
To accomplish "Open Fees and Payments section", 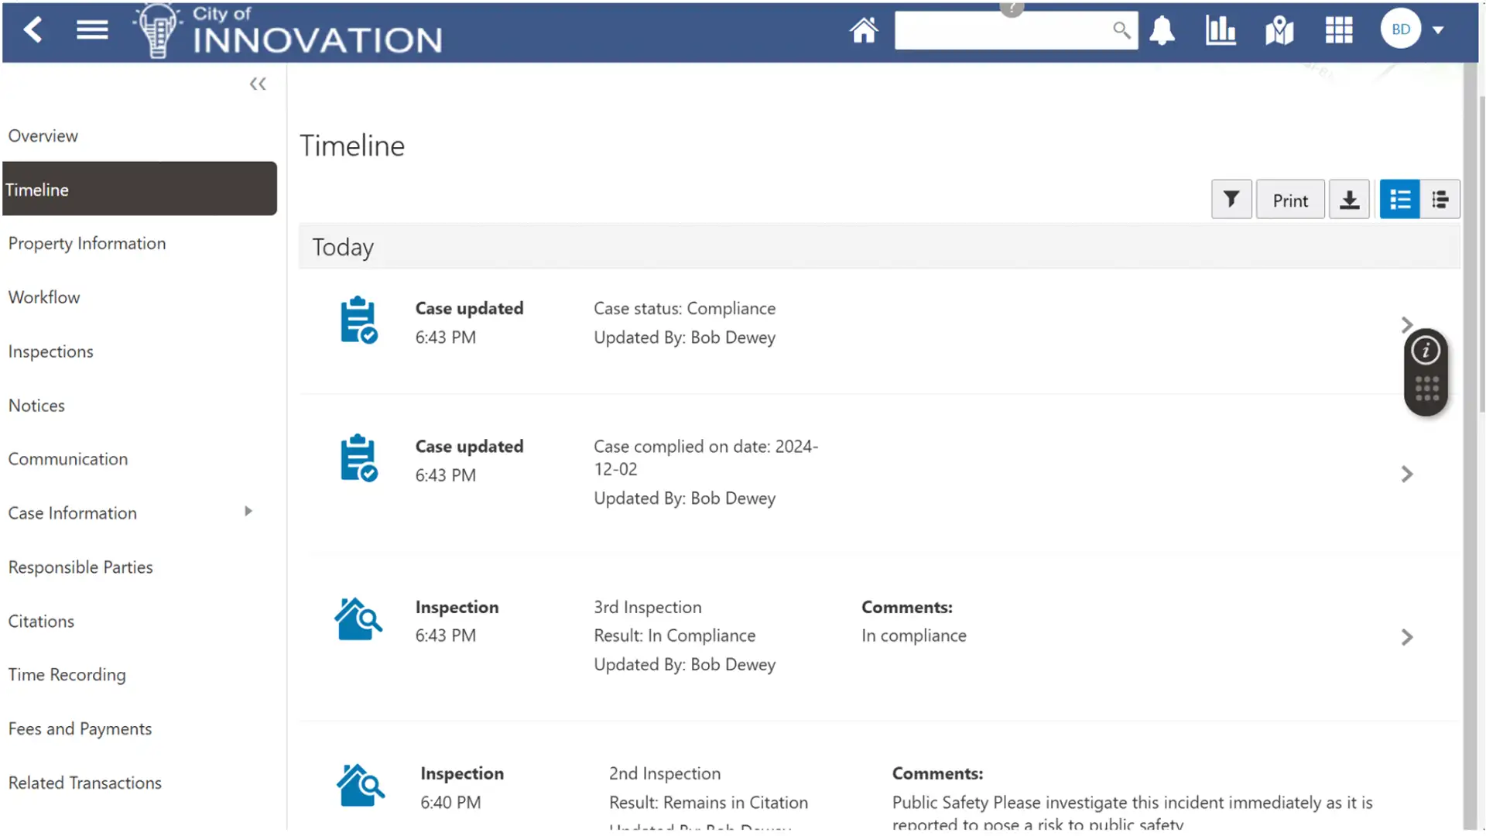I will [80, 729].
